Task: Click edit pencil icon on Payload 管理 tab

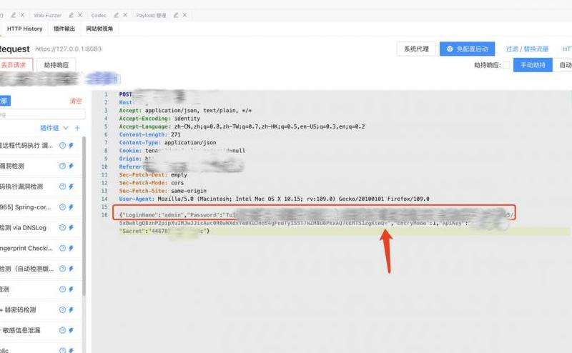Action: (177, 14)
